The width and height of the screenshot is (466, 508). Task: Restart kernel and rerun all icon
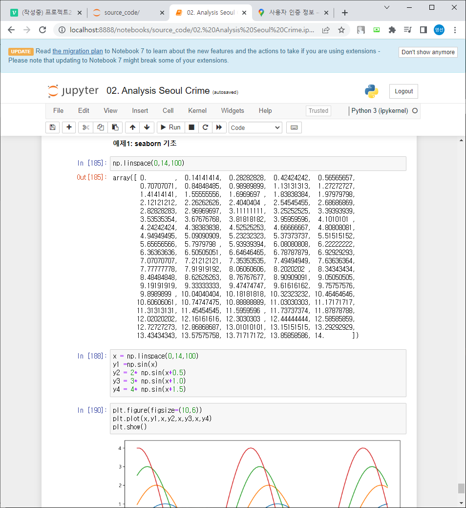(219, 127)
